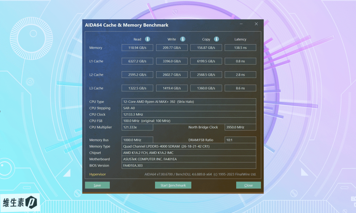
Task: Click the Memory row label
Action: [x=96, y=48]
